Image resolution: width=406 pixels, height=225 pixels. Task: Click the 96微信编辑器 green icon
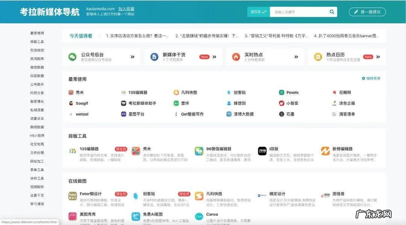point(199,151)
